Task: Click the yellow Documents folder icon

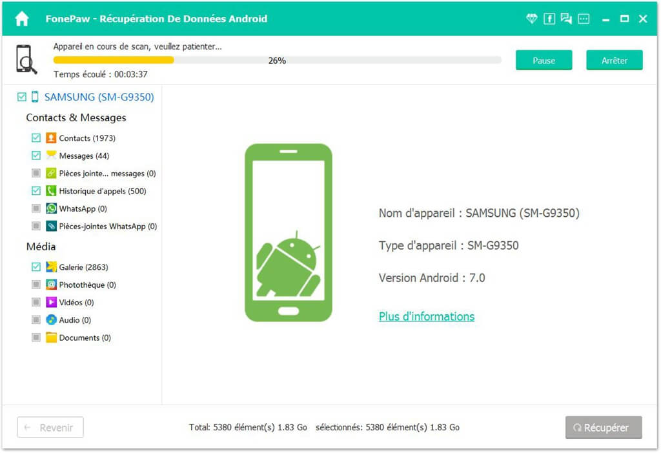Action: pos(51,337)
